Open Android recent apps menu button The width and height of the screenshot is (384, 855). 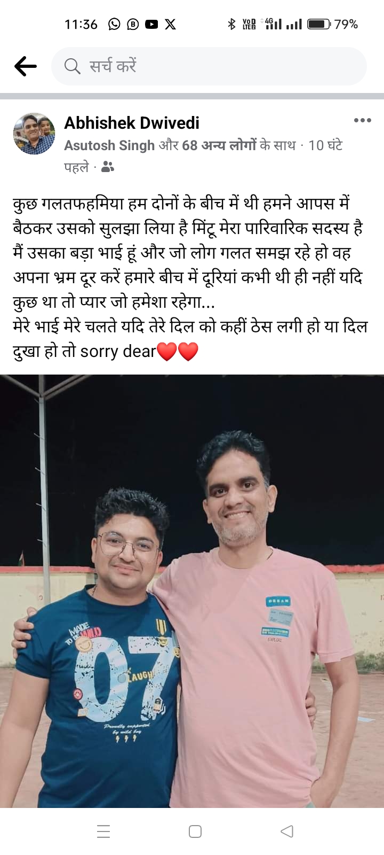point(103,831)
